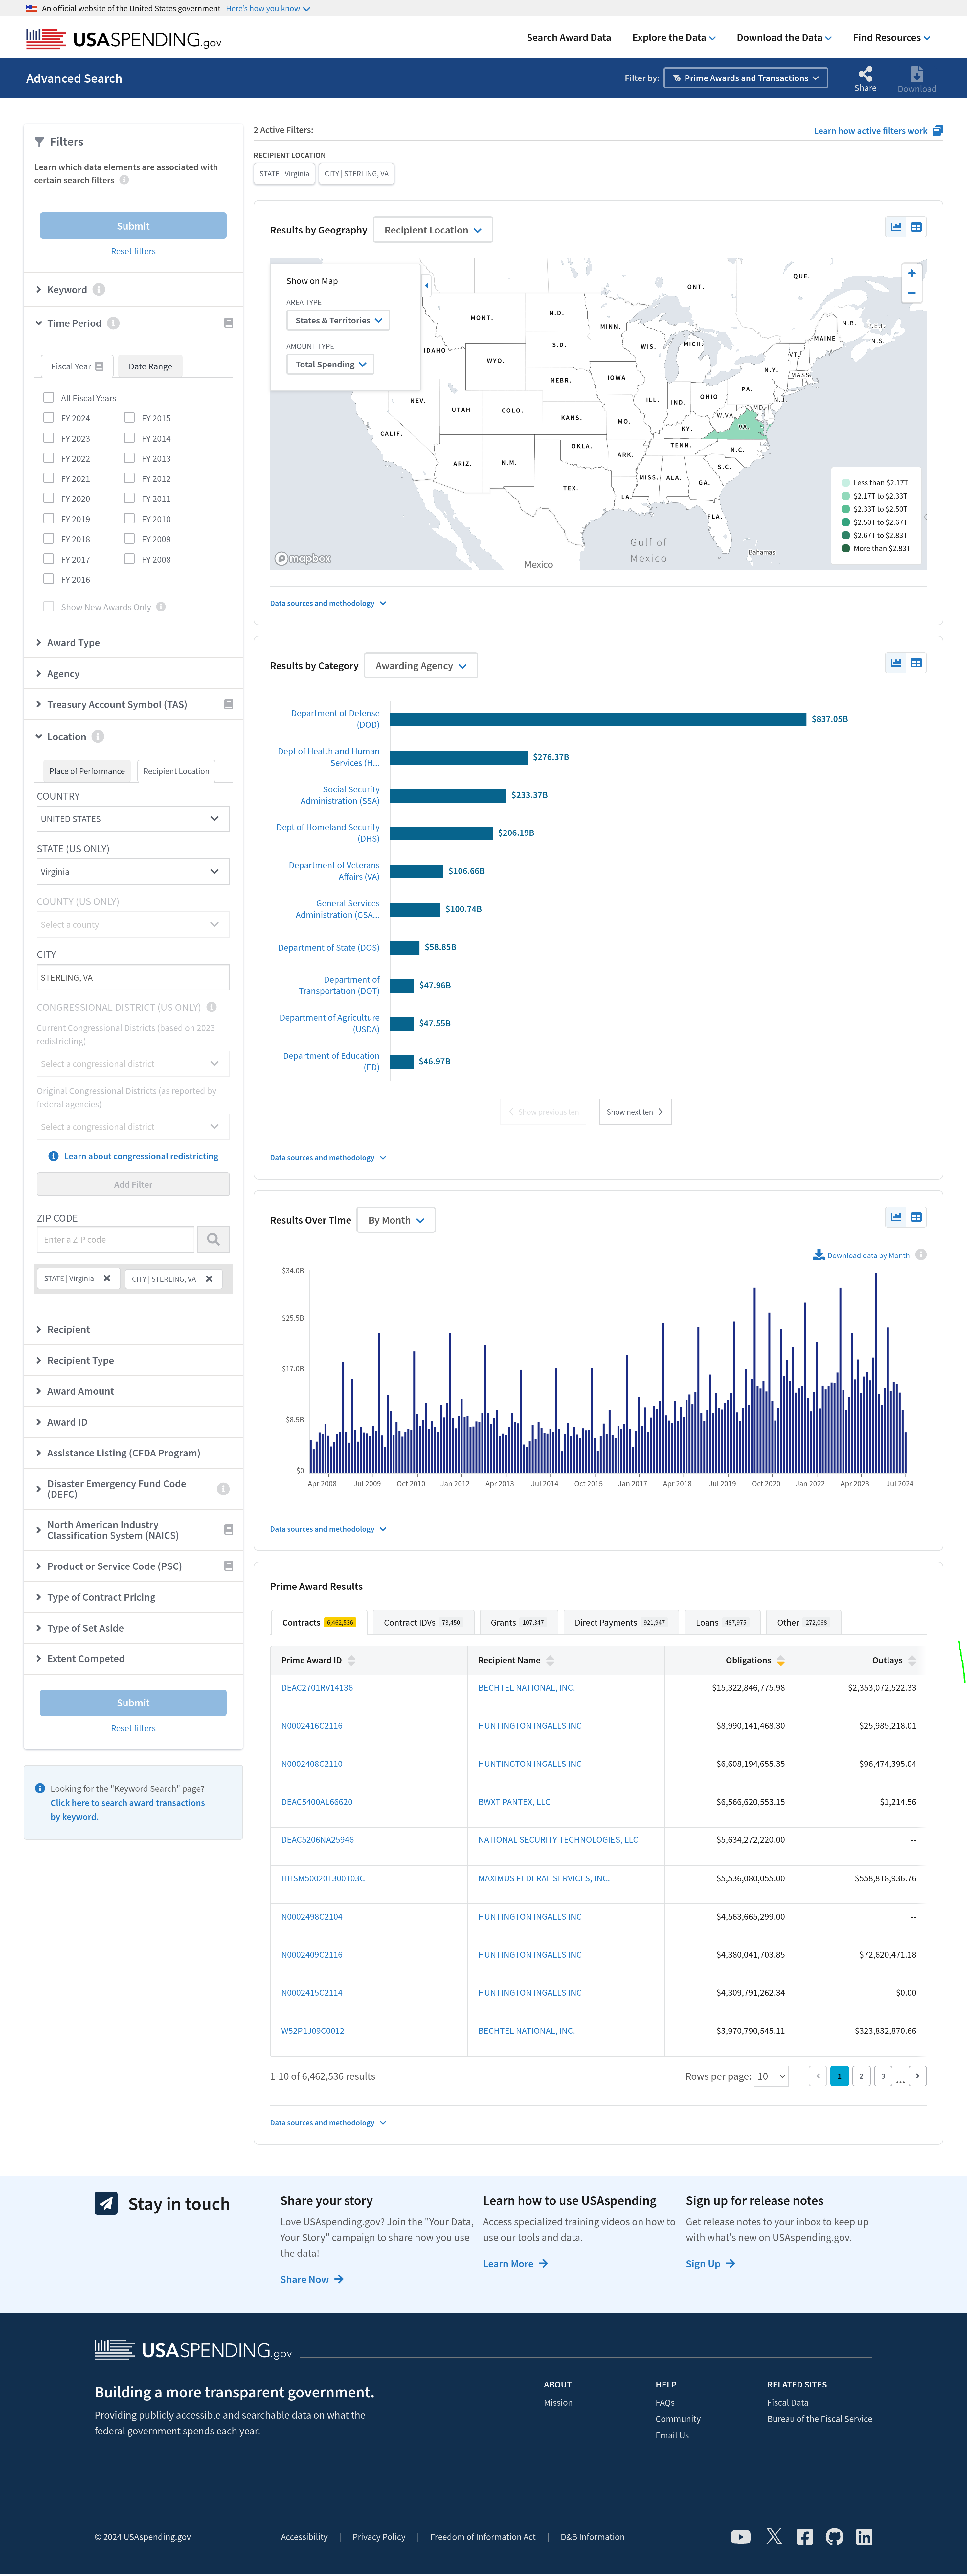Open the By Month time dropdown
This screenshot has height=2576, width=967.
[x=396, y=1220]
